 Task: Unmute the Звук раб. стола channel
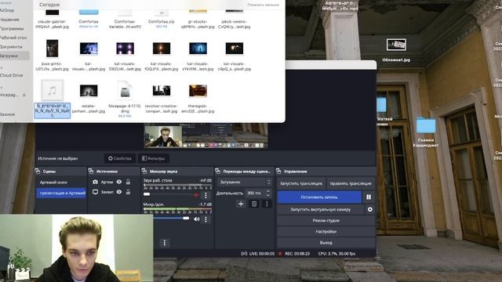pyautogui.click(x=196, y=194)
